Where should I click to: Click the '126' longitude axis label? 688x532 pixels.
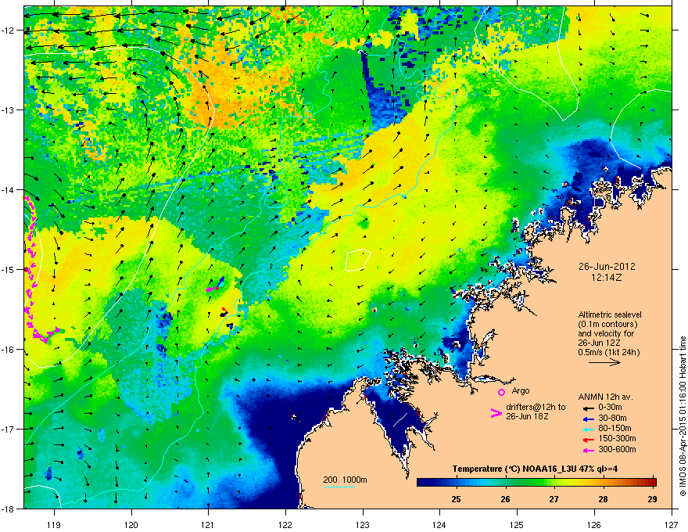point(594,524)
